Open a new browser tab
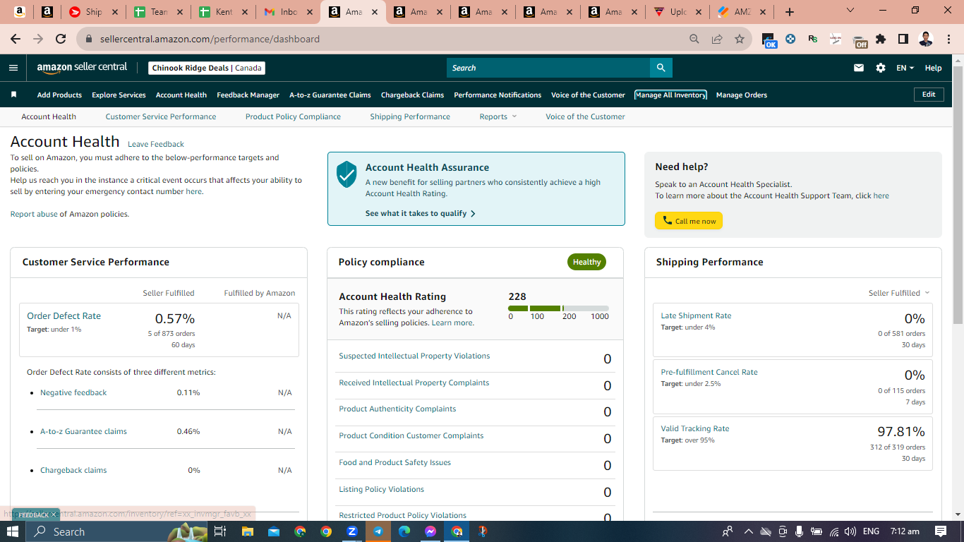This screenshot has height=542, width=964. 790,12
